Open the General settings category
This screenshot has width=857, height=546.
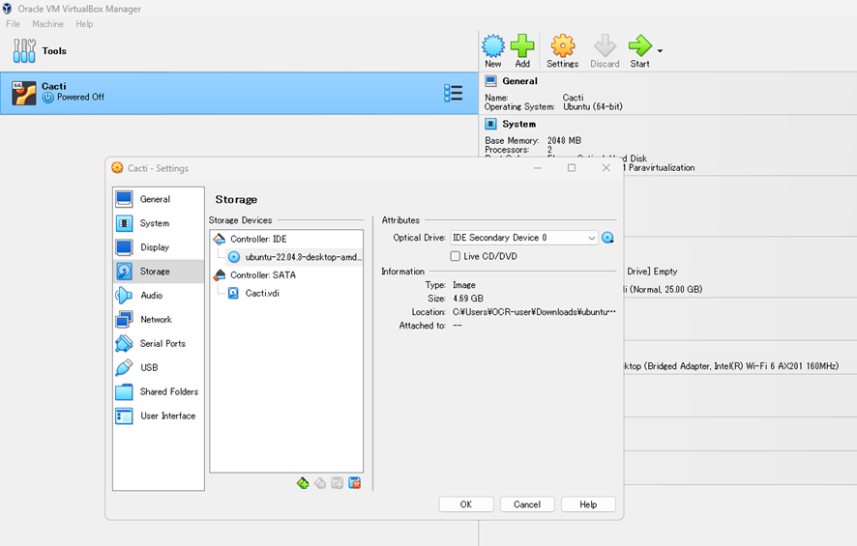[x=159, y=199]
